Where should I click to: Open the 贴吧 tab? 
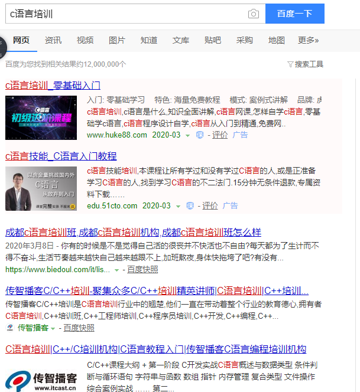[213, 40]
